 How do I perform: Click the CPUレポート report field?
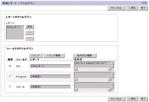(x=51, y=66)
